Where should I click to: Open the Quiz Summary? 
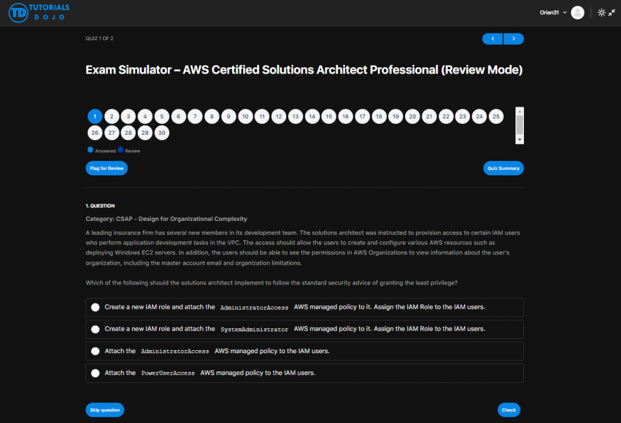click(503, 168)
